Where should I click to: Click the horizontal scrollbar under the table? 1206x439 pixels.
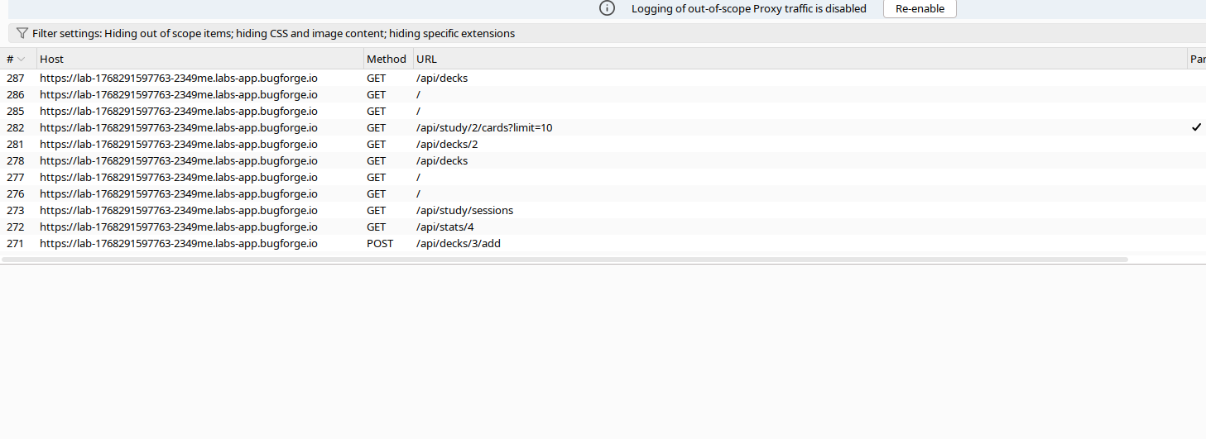[565, 260]
